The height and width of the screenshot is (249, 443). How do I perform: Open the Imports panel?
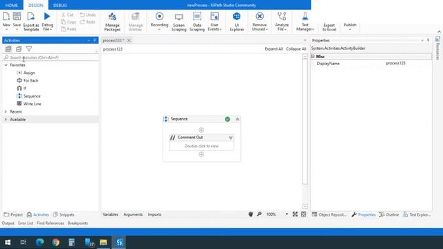click(x=154, y=214)
